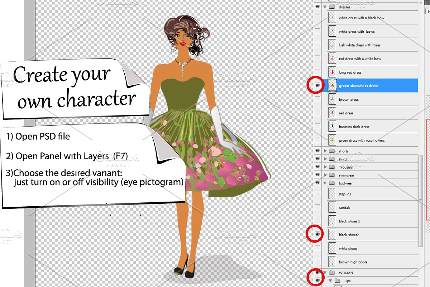Show the long red dress layer
The width and height of the screenshot is (430, 287).
(x=317, y=72)
